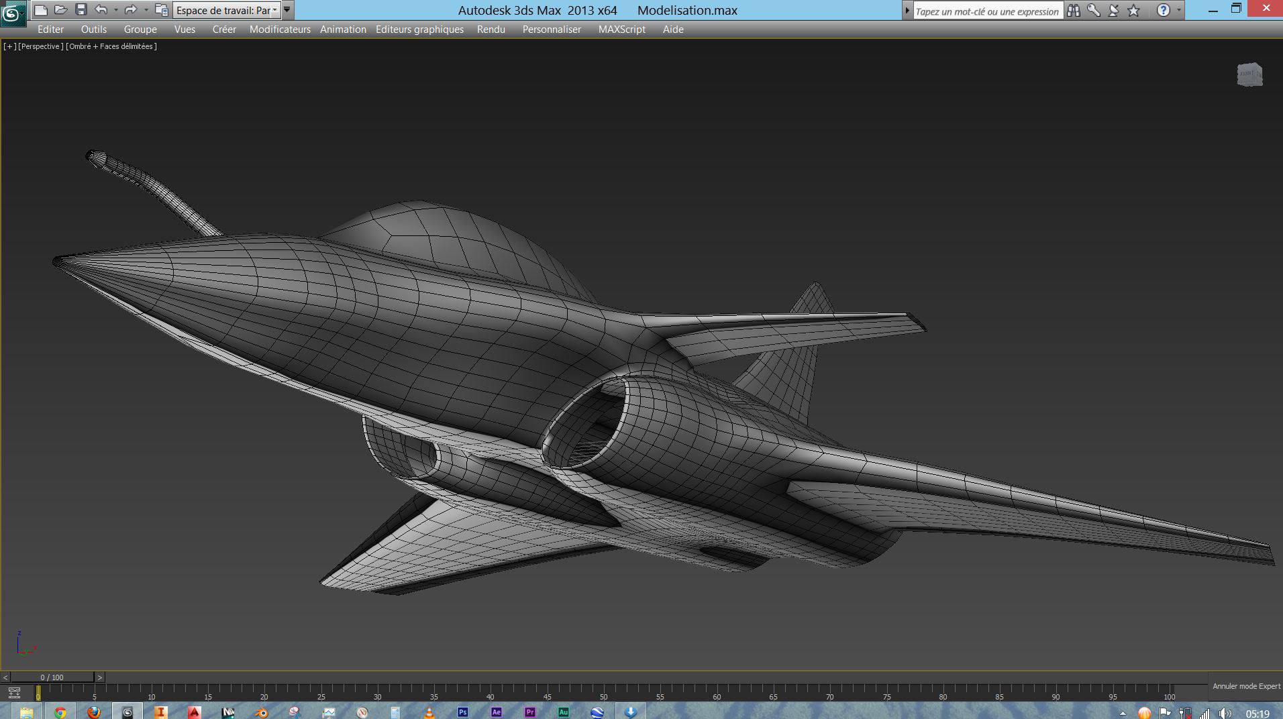Click the New Scene icon
This screenshot has width=1283, height=719.
point(41,10)
